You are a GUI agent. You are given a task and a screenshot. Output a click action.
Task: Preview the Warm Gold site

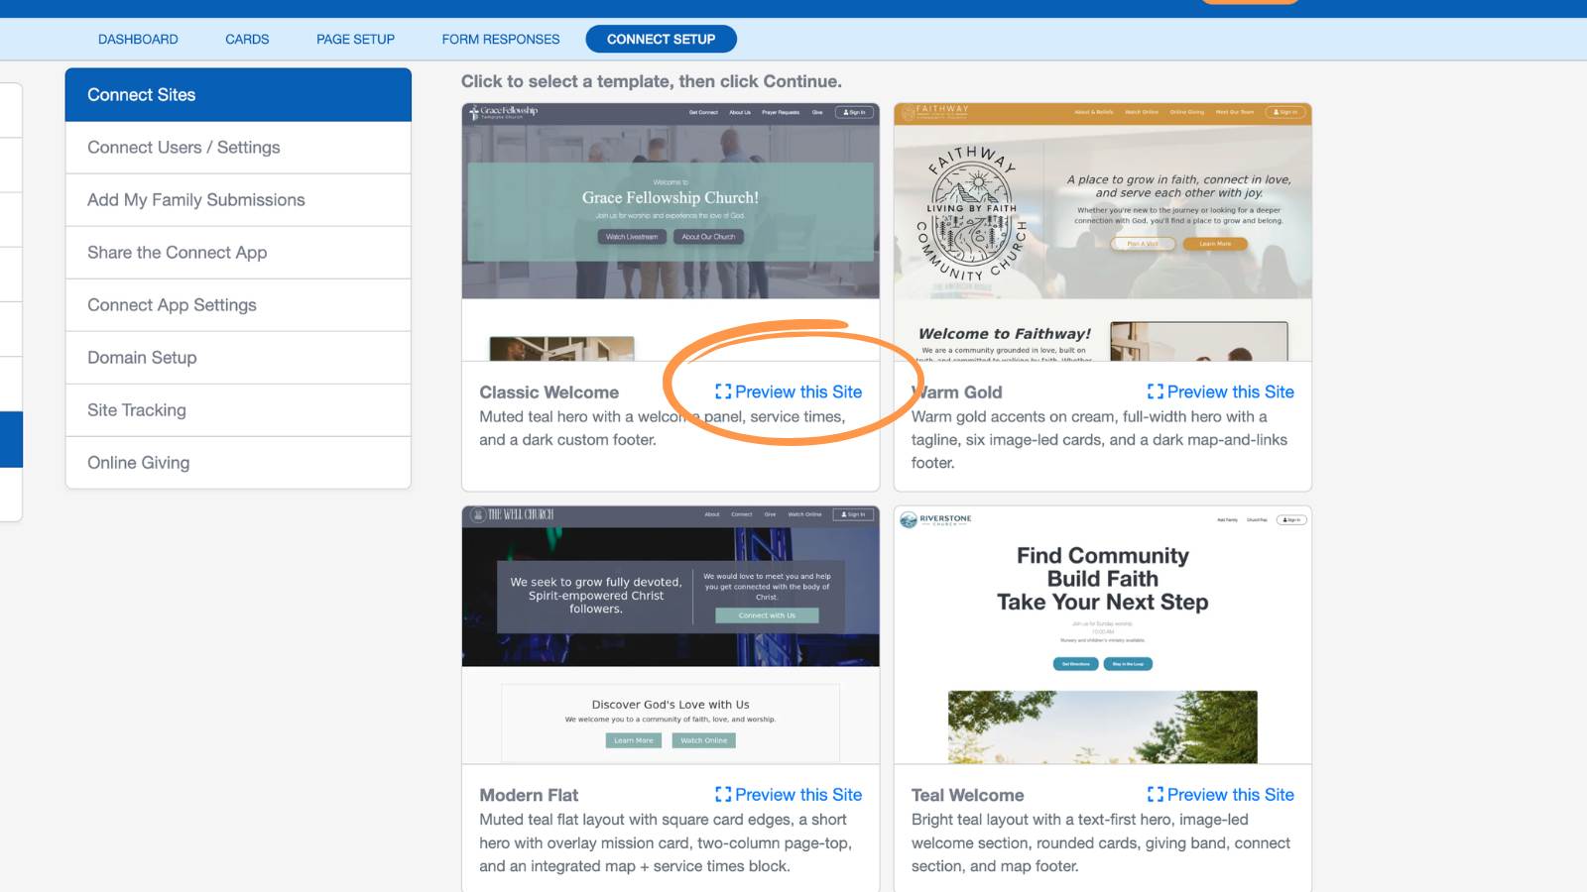point(1221,391)
